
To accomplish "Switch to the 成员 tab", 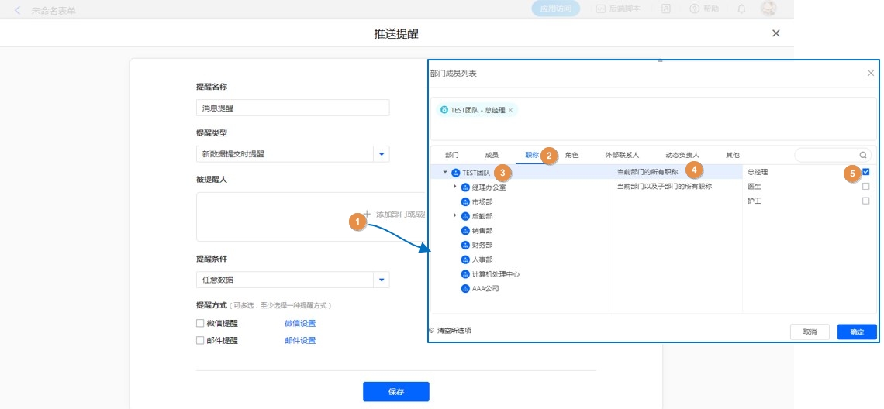I will click(492, 155).
